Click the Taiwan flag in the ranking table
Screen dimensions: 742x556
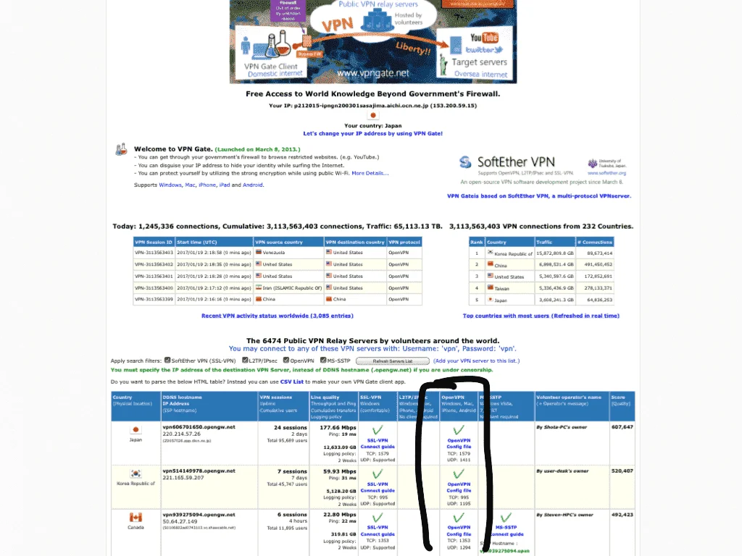tap(491, 287)
